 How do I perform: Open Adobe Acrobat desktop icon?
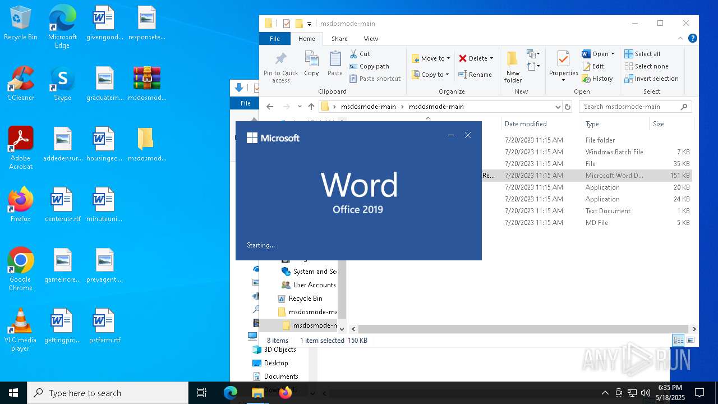[21, 148]
